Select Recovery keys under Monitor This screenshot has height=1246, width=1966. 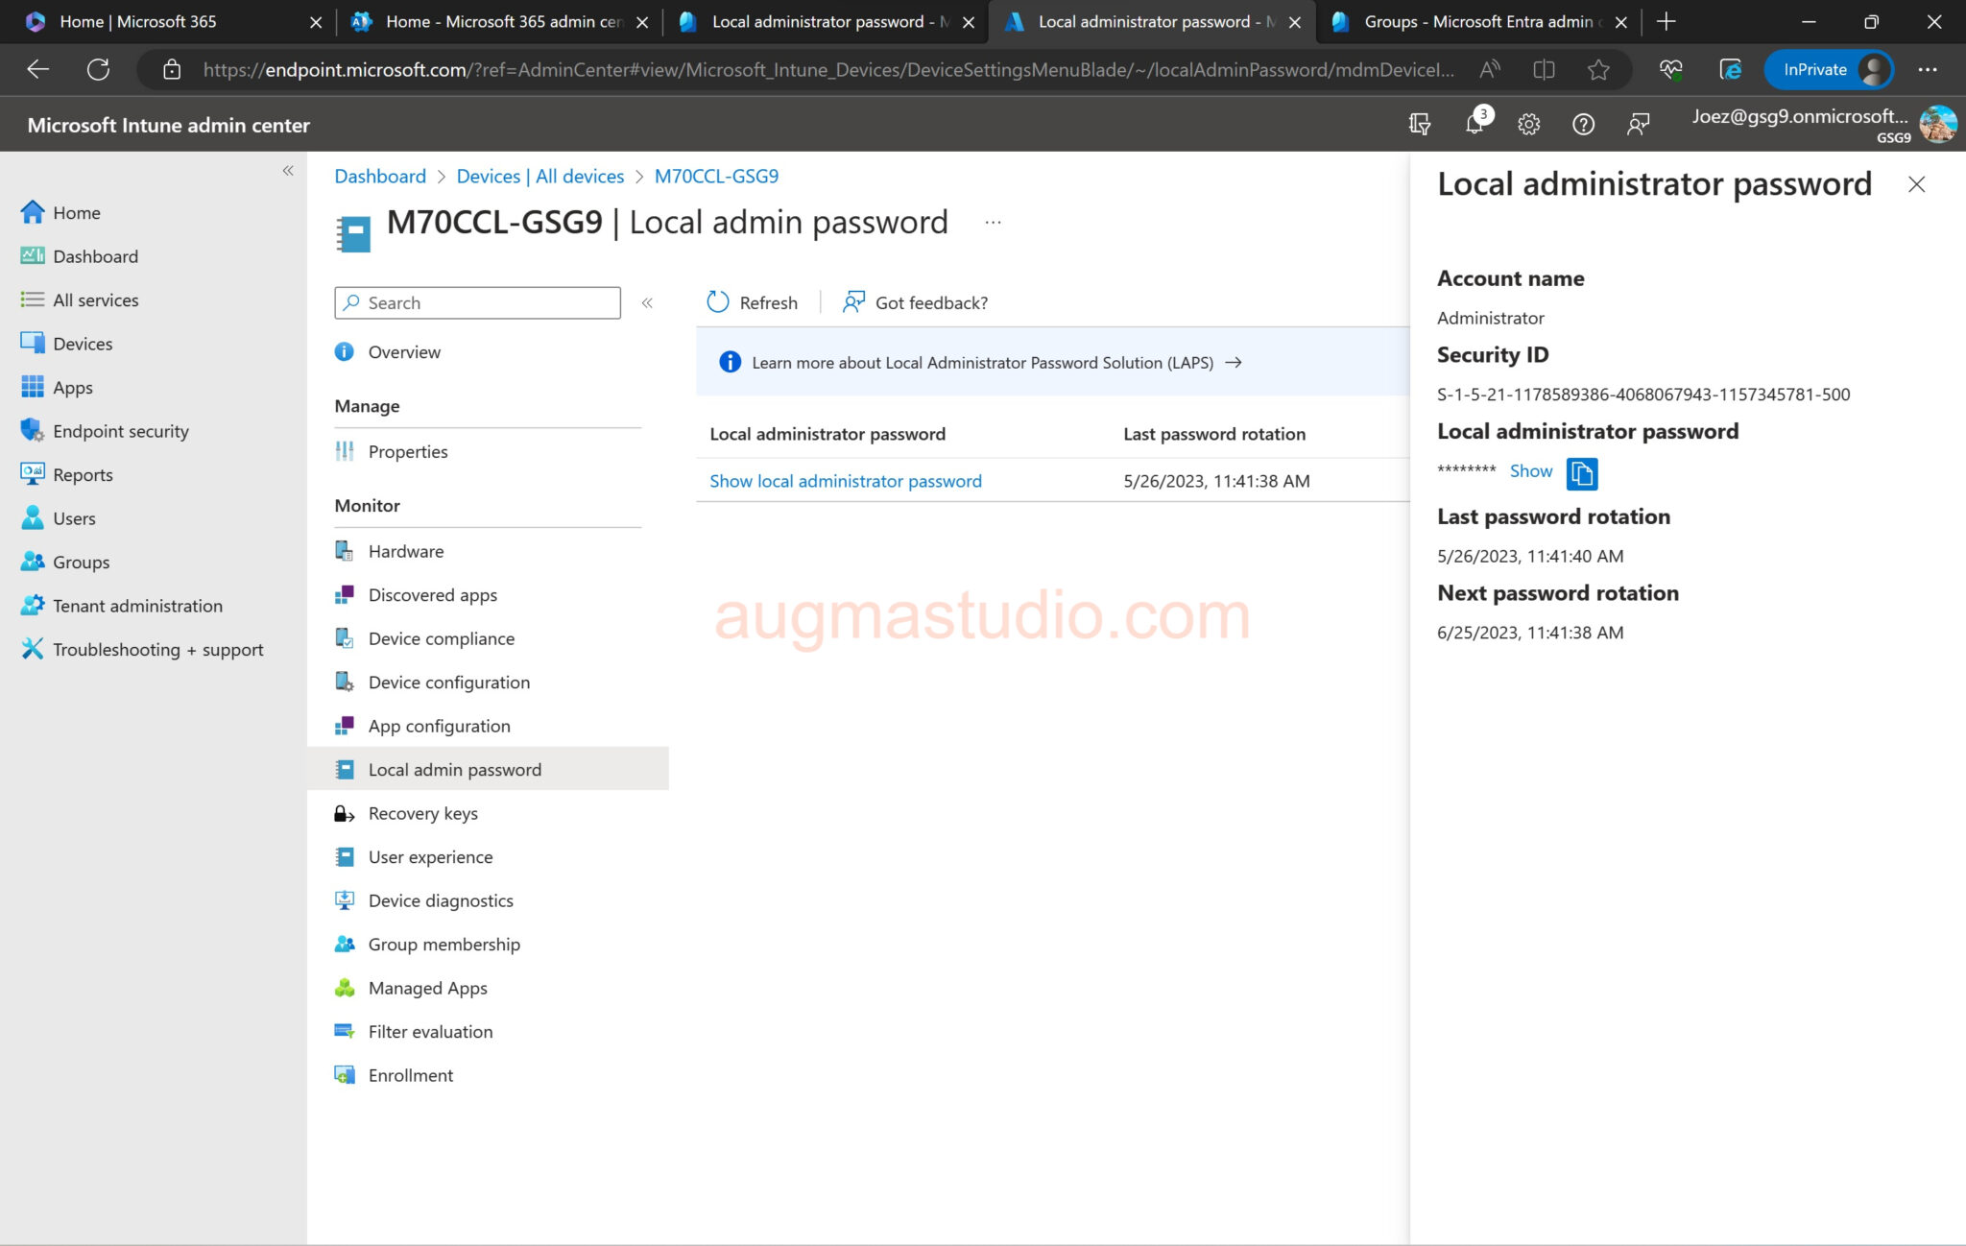[x=422, y=813]
